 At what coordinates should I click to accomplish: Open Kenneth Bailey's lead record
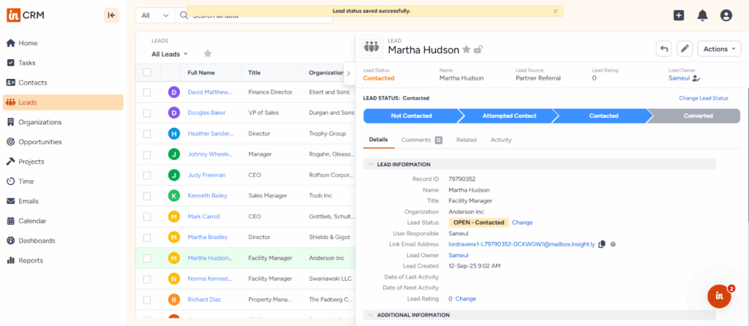click(206, 196)
